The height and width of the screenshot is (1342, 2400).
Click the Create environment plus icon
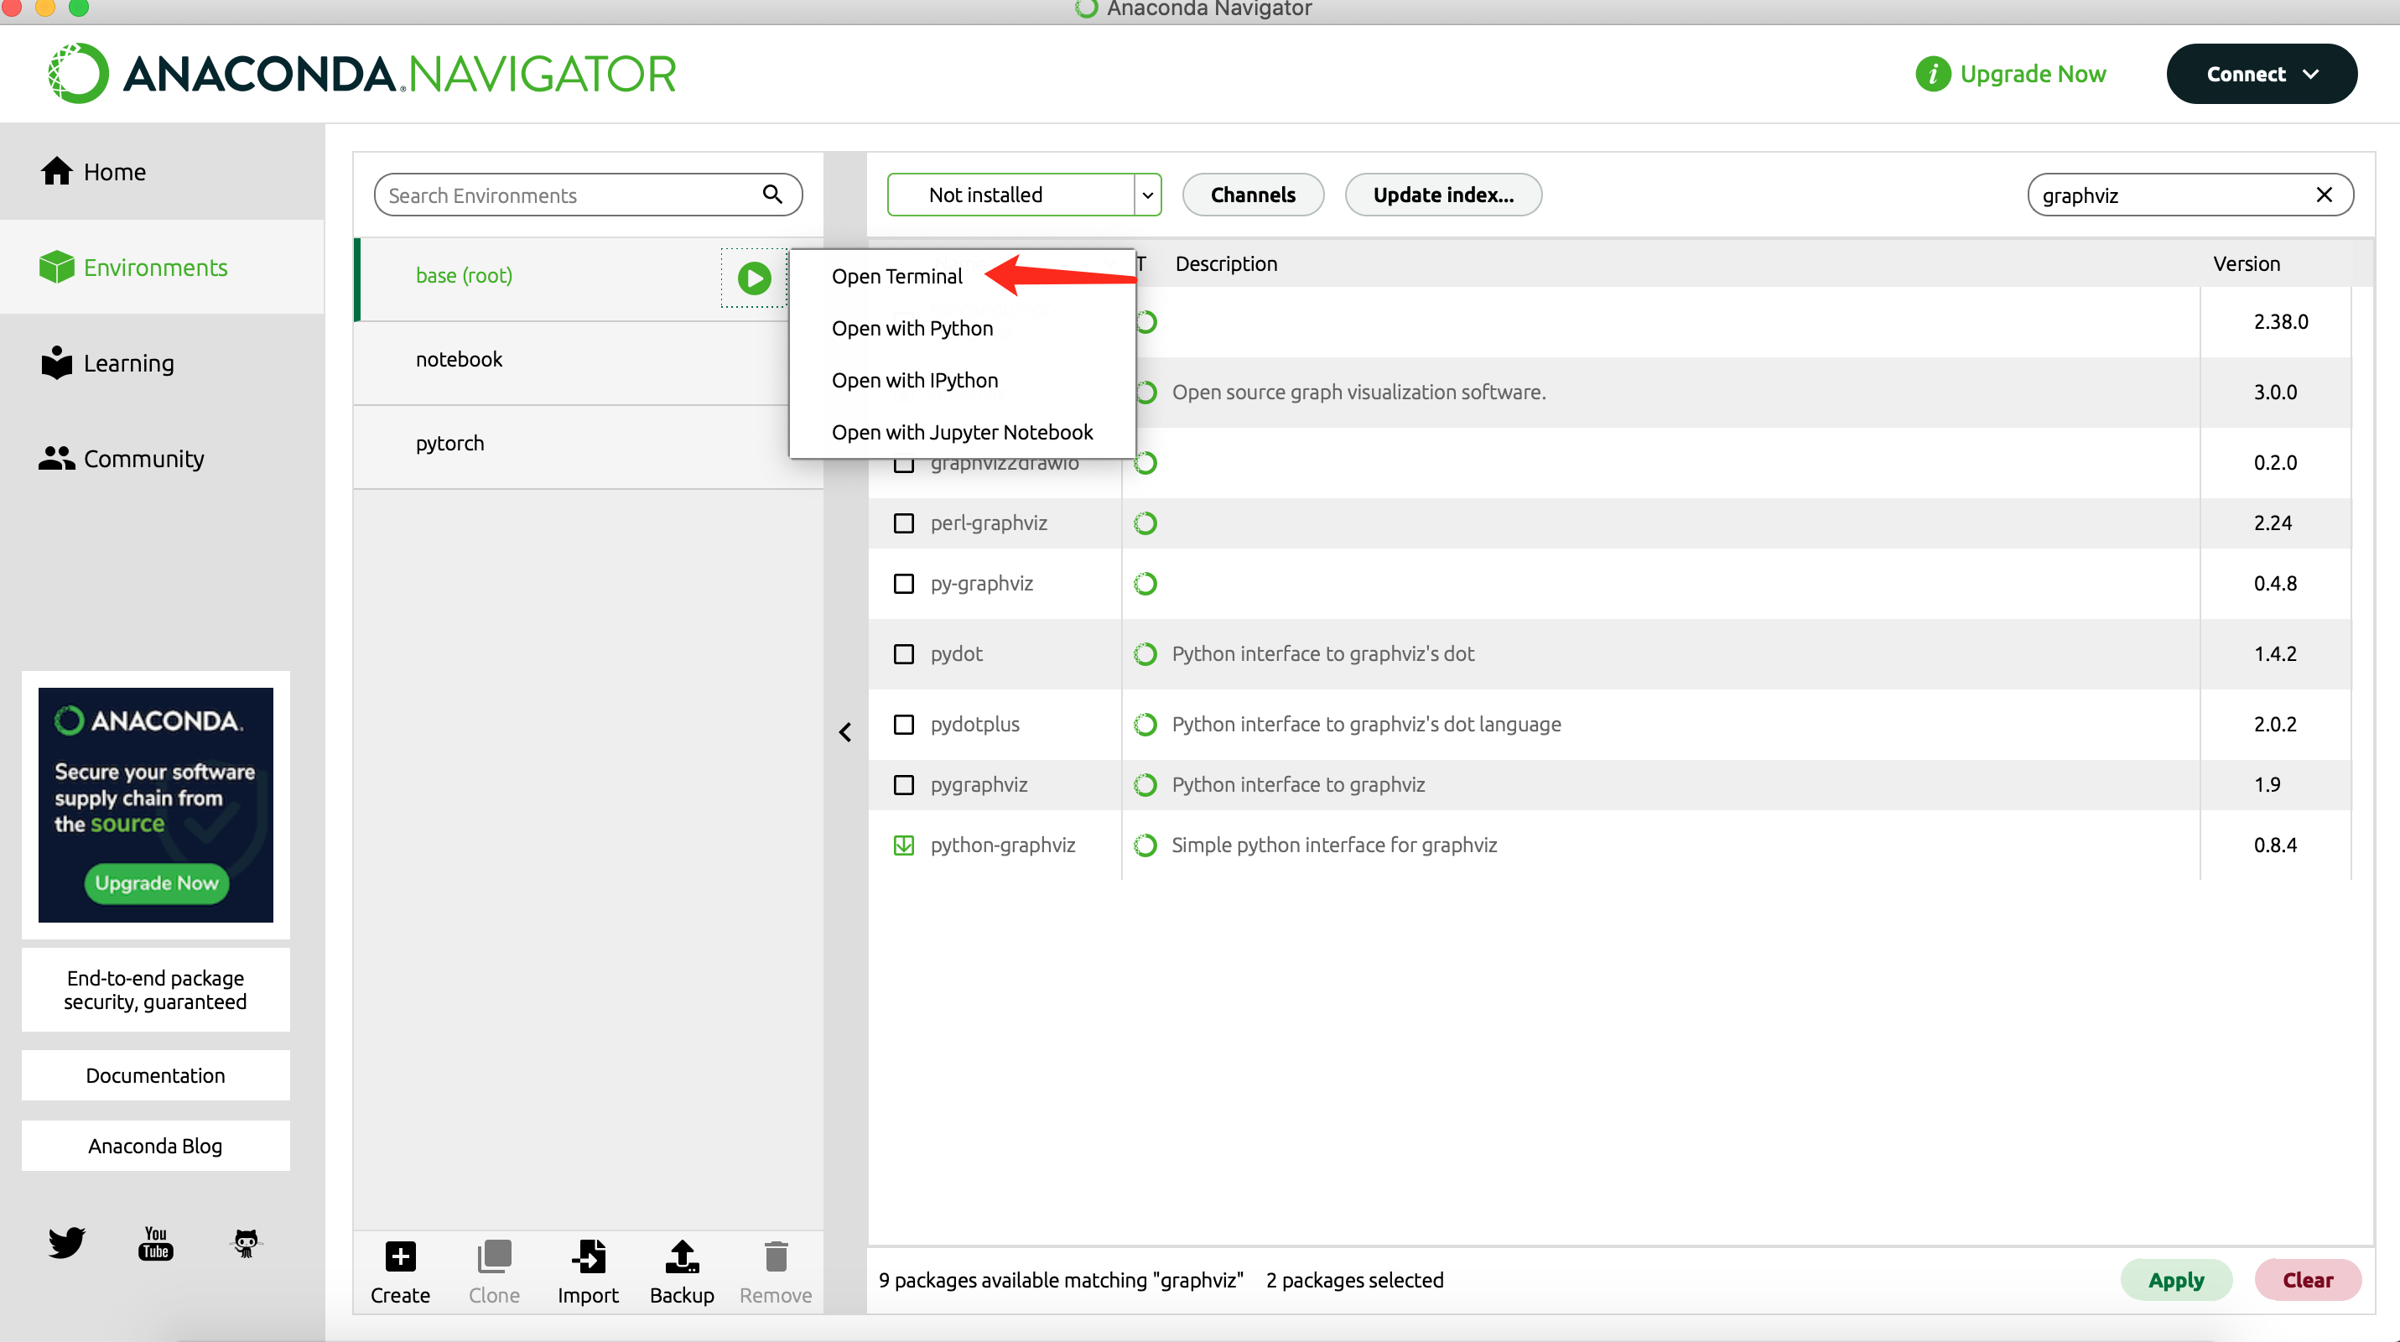pos(400,1256)
